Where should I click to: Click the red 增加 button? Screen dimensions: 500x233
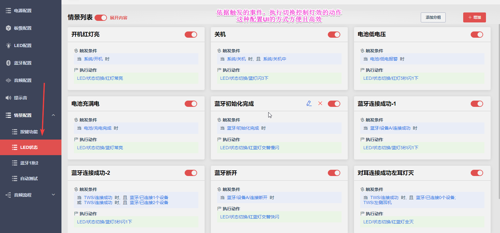click(474, 17)
